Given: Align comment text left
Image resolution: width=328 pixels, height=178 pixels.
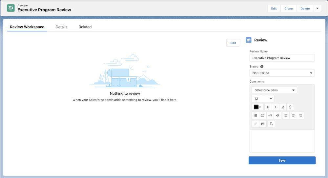Looking at the screenshot, I should [x=286, y=115].
